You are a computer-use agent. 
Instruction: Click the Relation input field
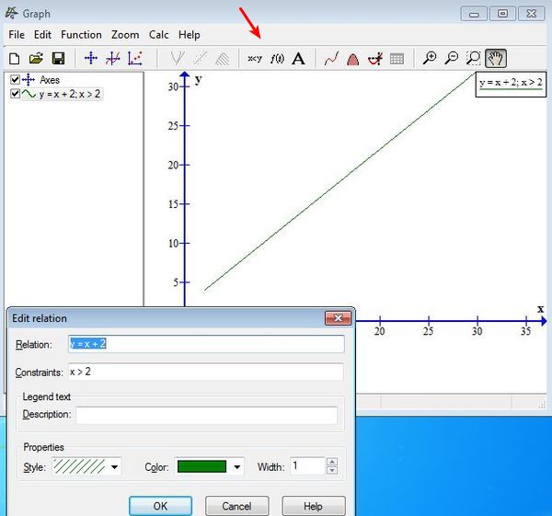pyautogui.click(x=206, y=344)
